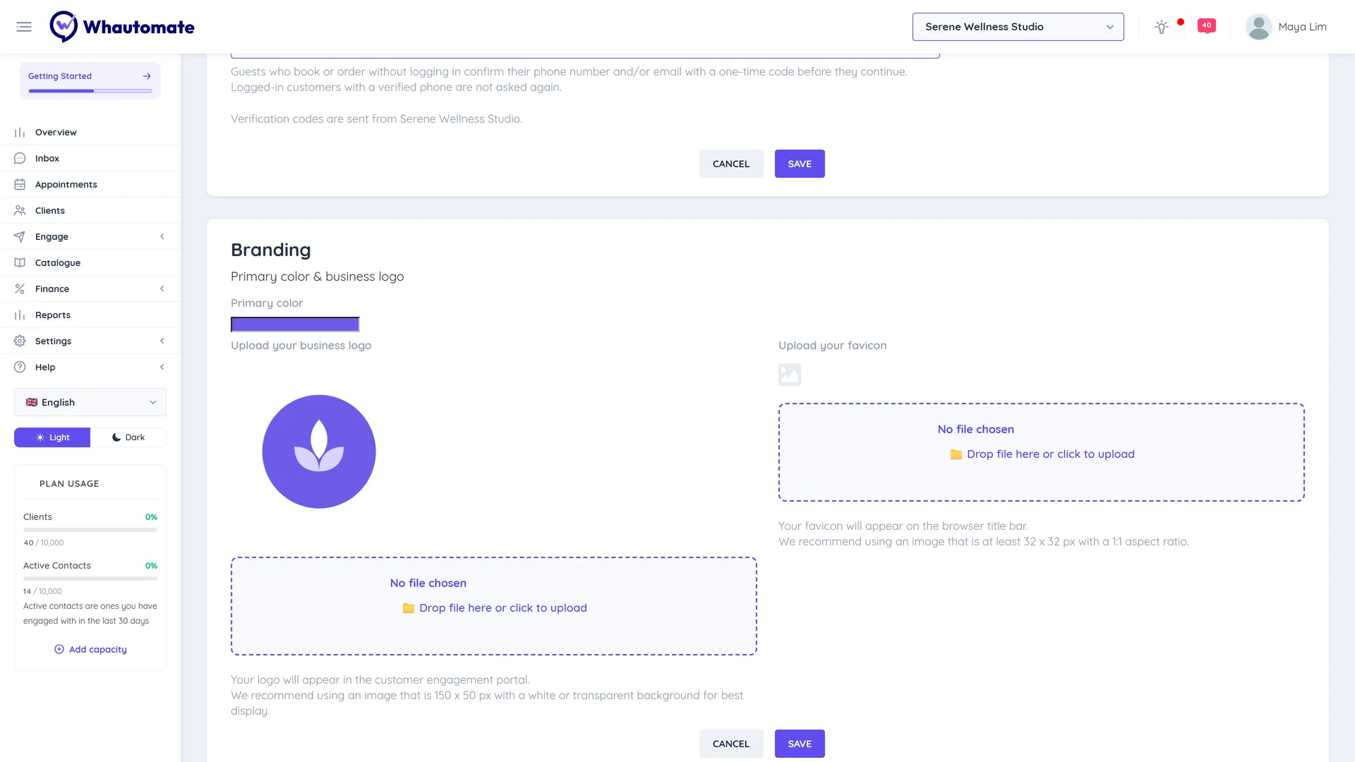
Task: Expand the Settings submenu chevron
Action: point(162,341)
